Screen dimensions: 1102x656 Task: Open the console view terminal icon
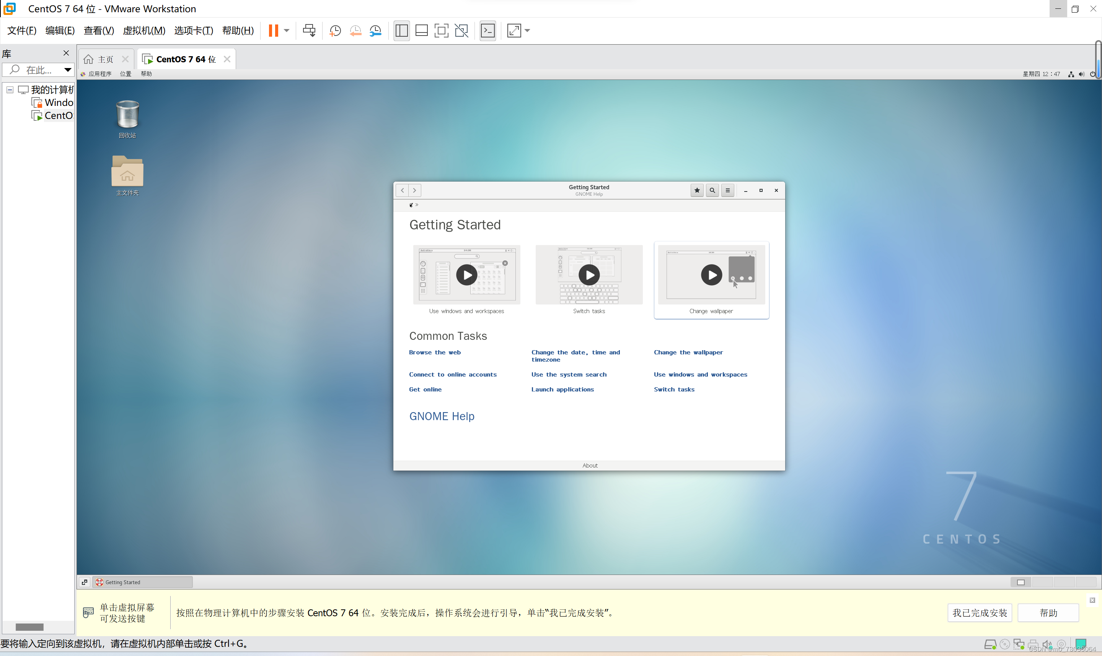[487, 31]
